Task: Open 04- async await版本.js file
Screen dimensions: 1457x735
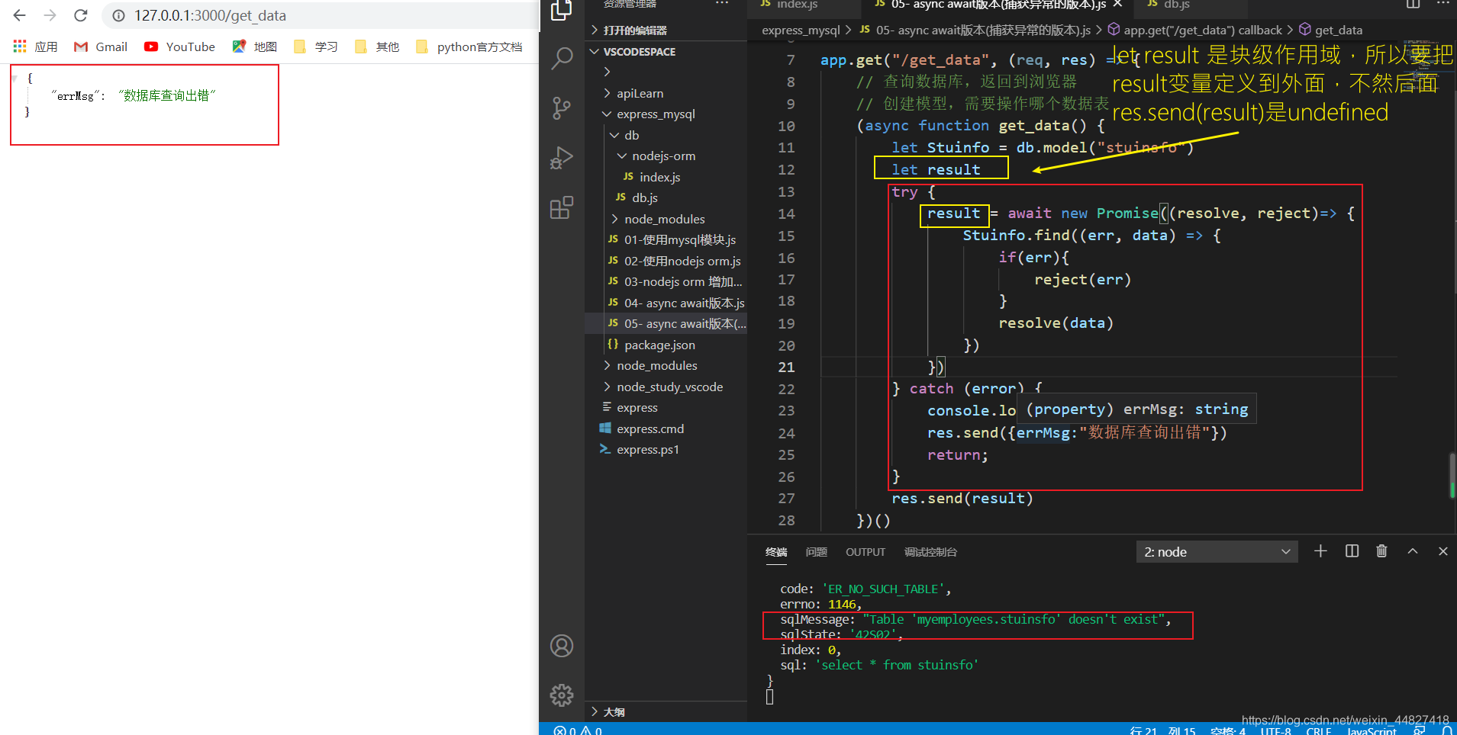Action: (x=666, y=303)
